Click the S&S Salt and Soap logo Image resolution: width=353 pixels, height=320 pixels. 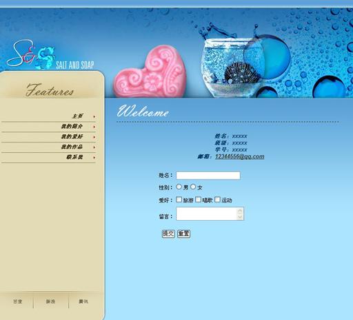pos(50,55)
